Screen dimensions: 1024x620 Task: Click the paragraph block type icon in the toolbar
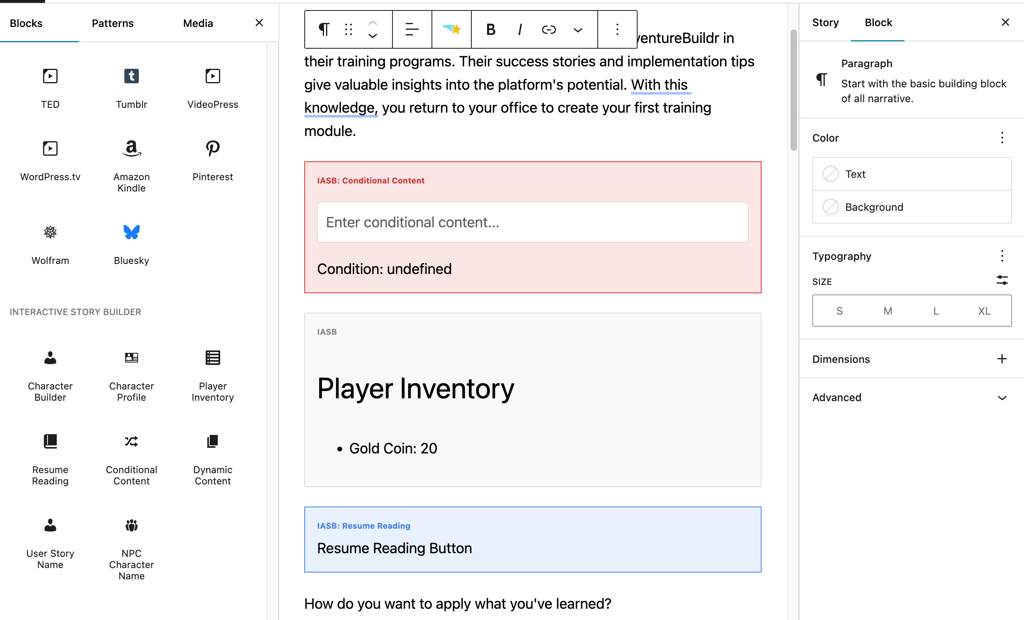[x=324, y=29]
